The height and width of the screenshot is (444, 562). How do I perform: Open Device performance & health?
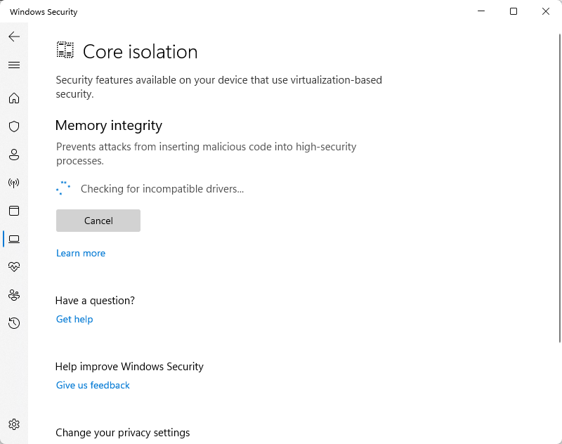click(x=14, y=267)
